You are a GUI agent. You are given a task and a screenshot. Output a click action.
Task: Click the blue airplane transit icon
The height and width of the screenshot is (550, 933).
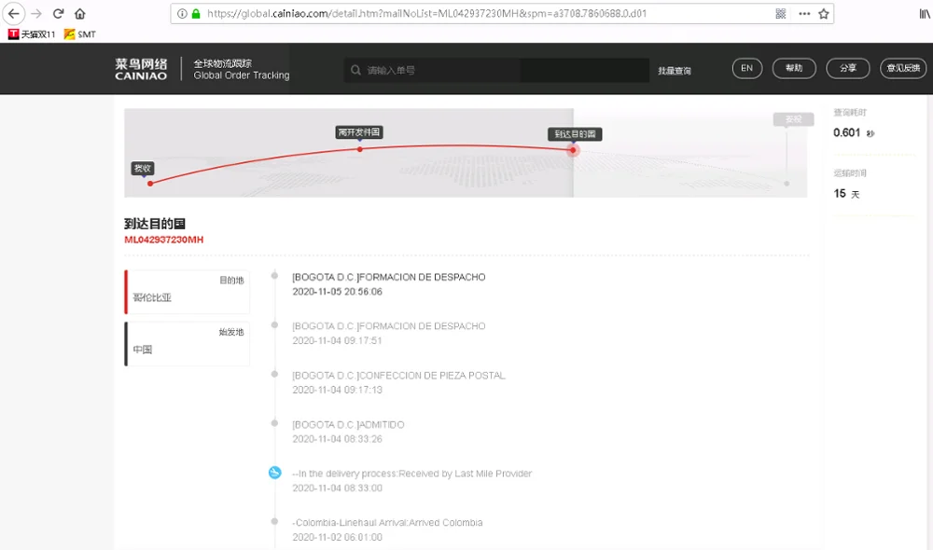tap(274, 473)
